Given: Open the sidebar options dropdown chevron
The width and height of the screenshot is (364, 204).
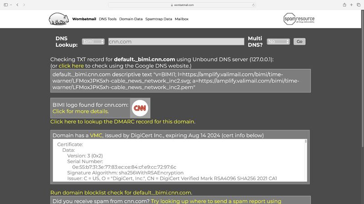Looking at the screenshot, I should 11,5.
